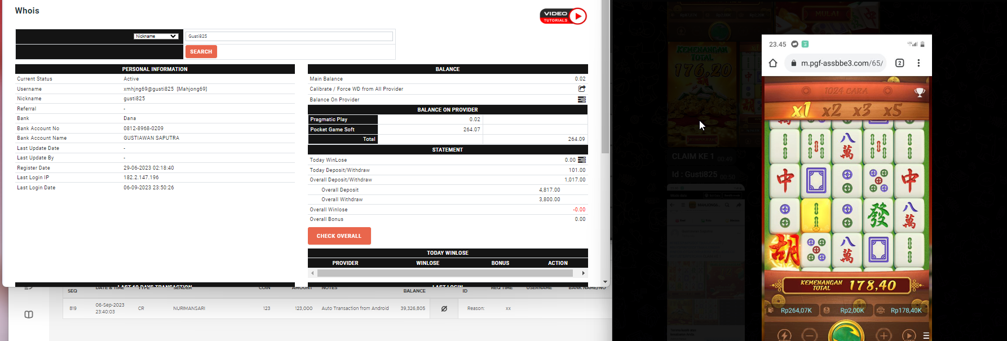This screenshot has height=341, width=1007.
Task: Click the golden highlighted bamboo tile
Action: (x=816, y=215)
